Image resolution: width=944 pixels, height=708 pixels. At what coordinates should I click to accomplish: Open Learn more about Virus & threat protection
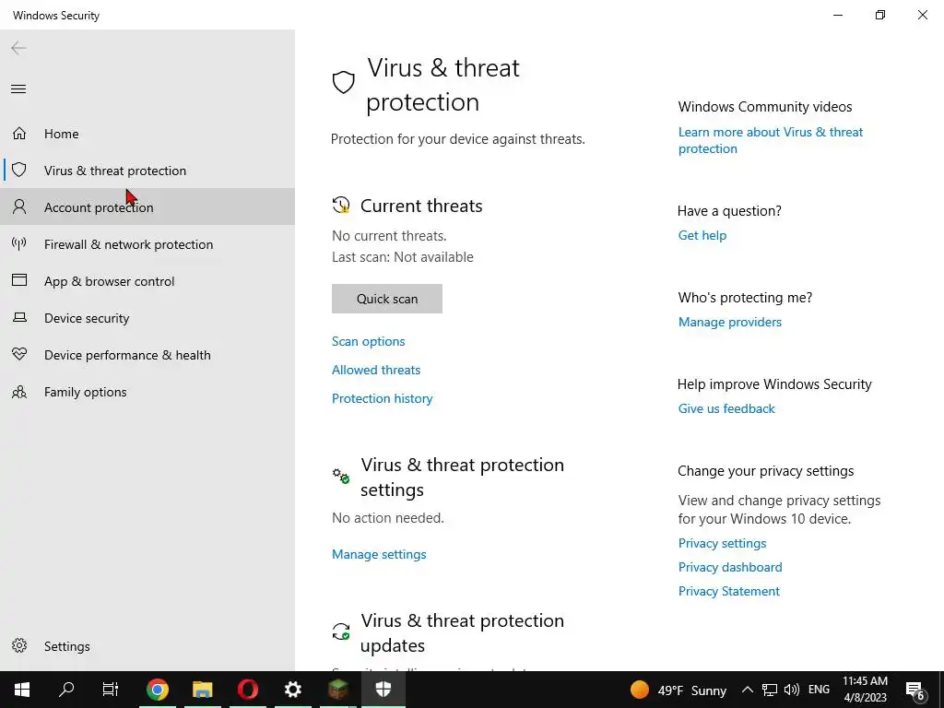[771, 140]
